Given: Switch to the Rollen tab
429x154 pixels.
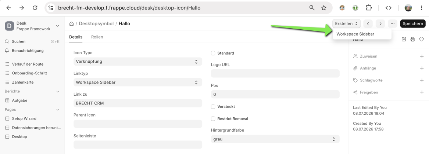Looking at the screenshot, I should click(x=97, y=37).
